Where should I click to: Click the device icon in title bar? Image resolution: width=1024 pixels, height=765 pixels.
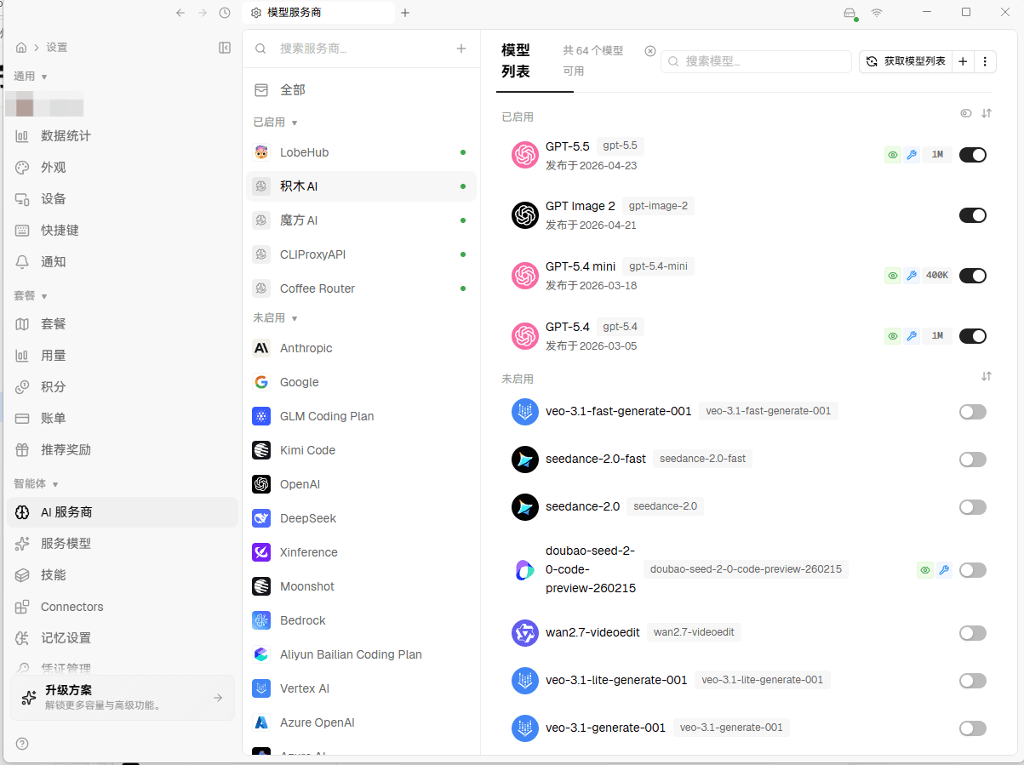[850, 13]
